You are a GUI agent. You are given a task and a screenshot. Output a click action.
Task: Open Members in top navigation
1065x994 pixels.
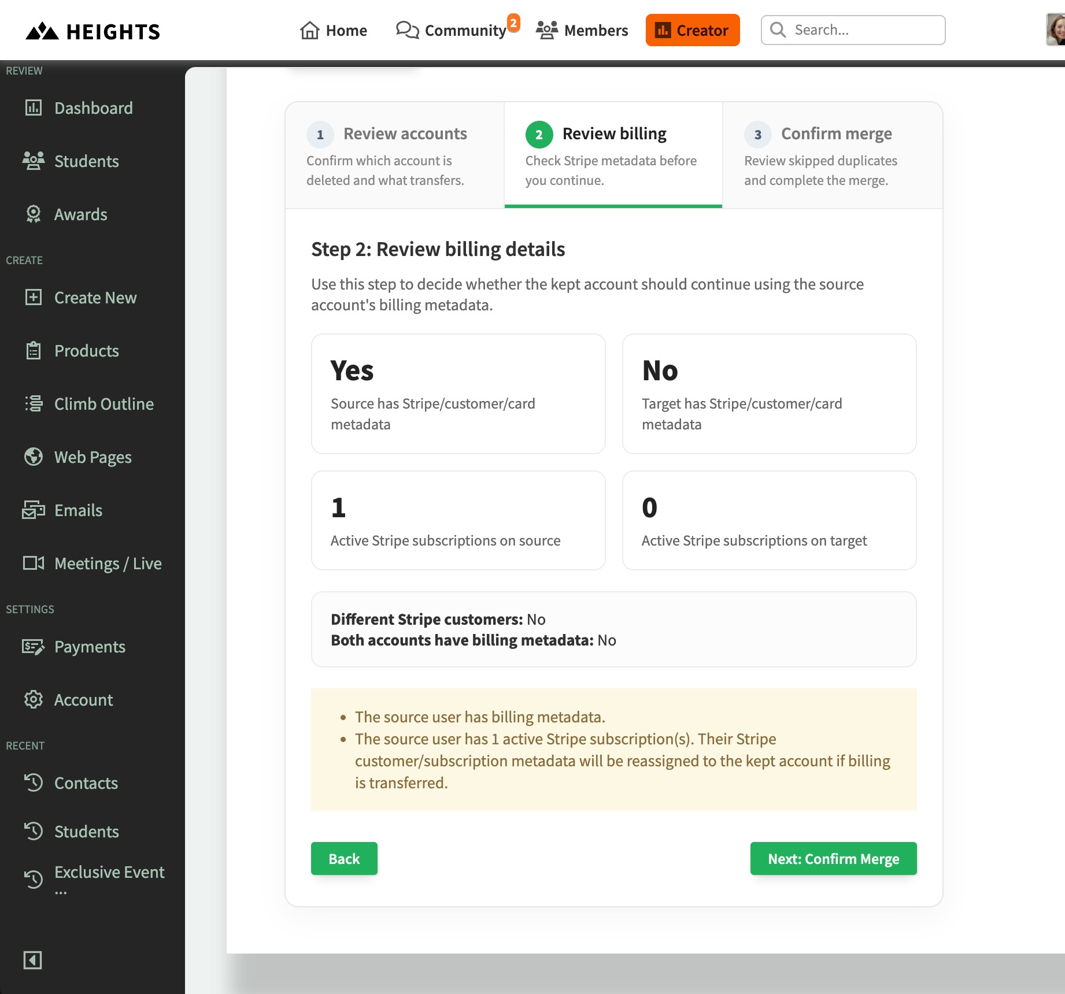[582, 30]
